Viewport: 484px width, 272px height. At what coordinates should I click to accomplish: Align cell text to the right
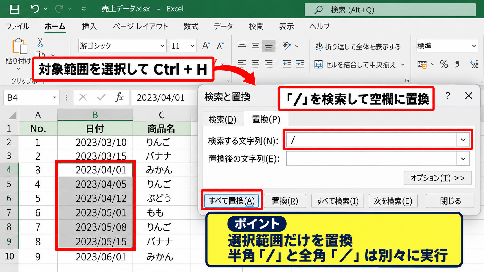[269, 64]
